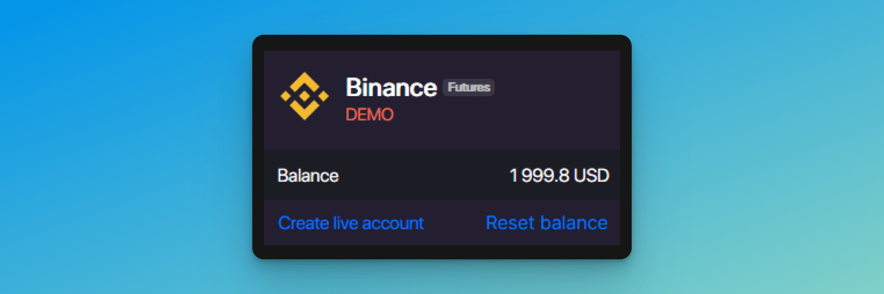The image size is (884, 294).
Task: Click the number 1 999.8 in balance row
Action: tap(539, 175)
